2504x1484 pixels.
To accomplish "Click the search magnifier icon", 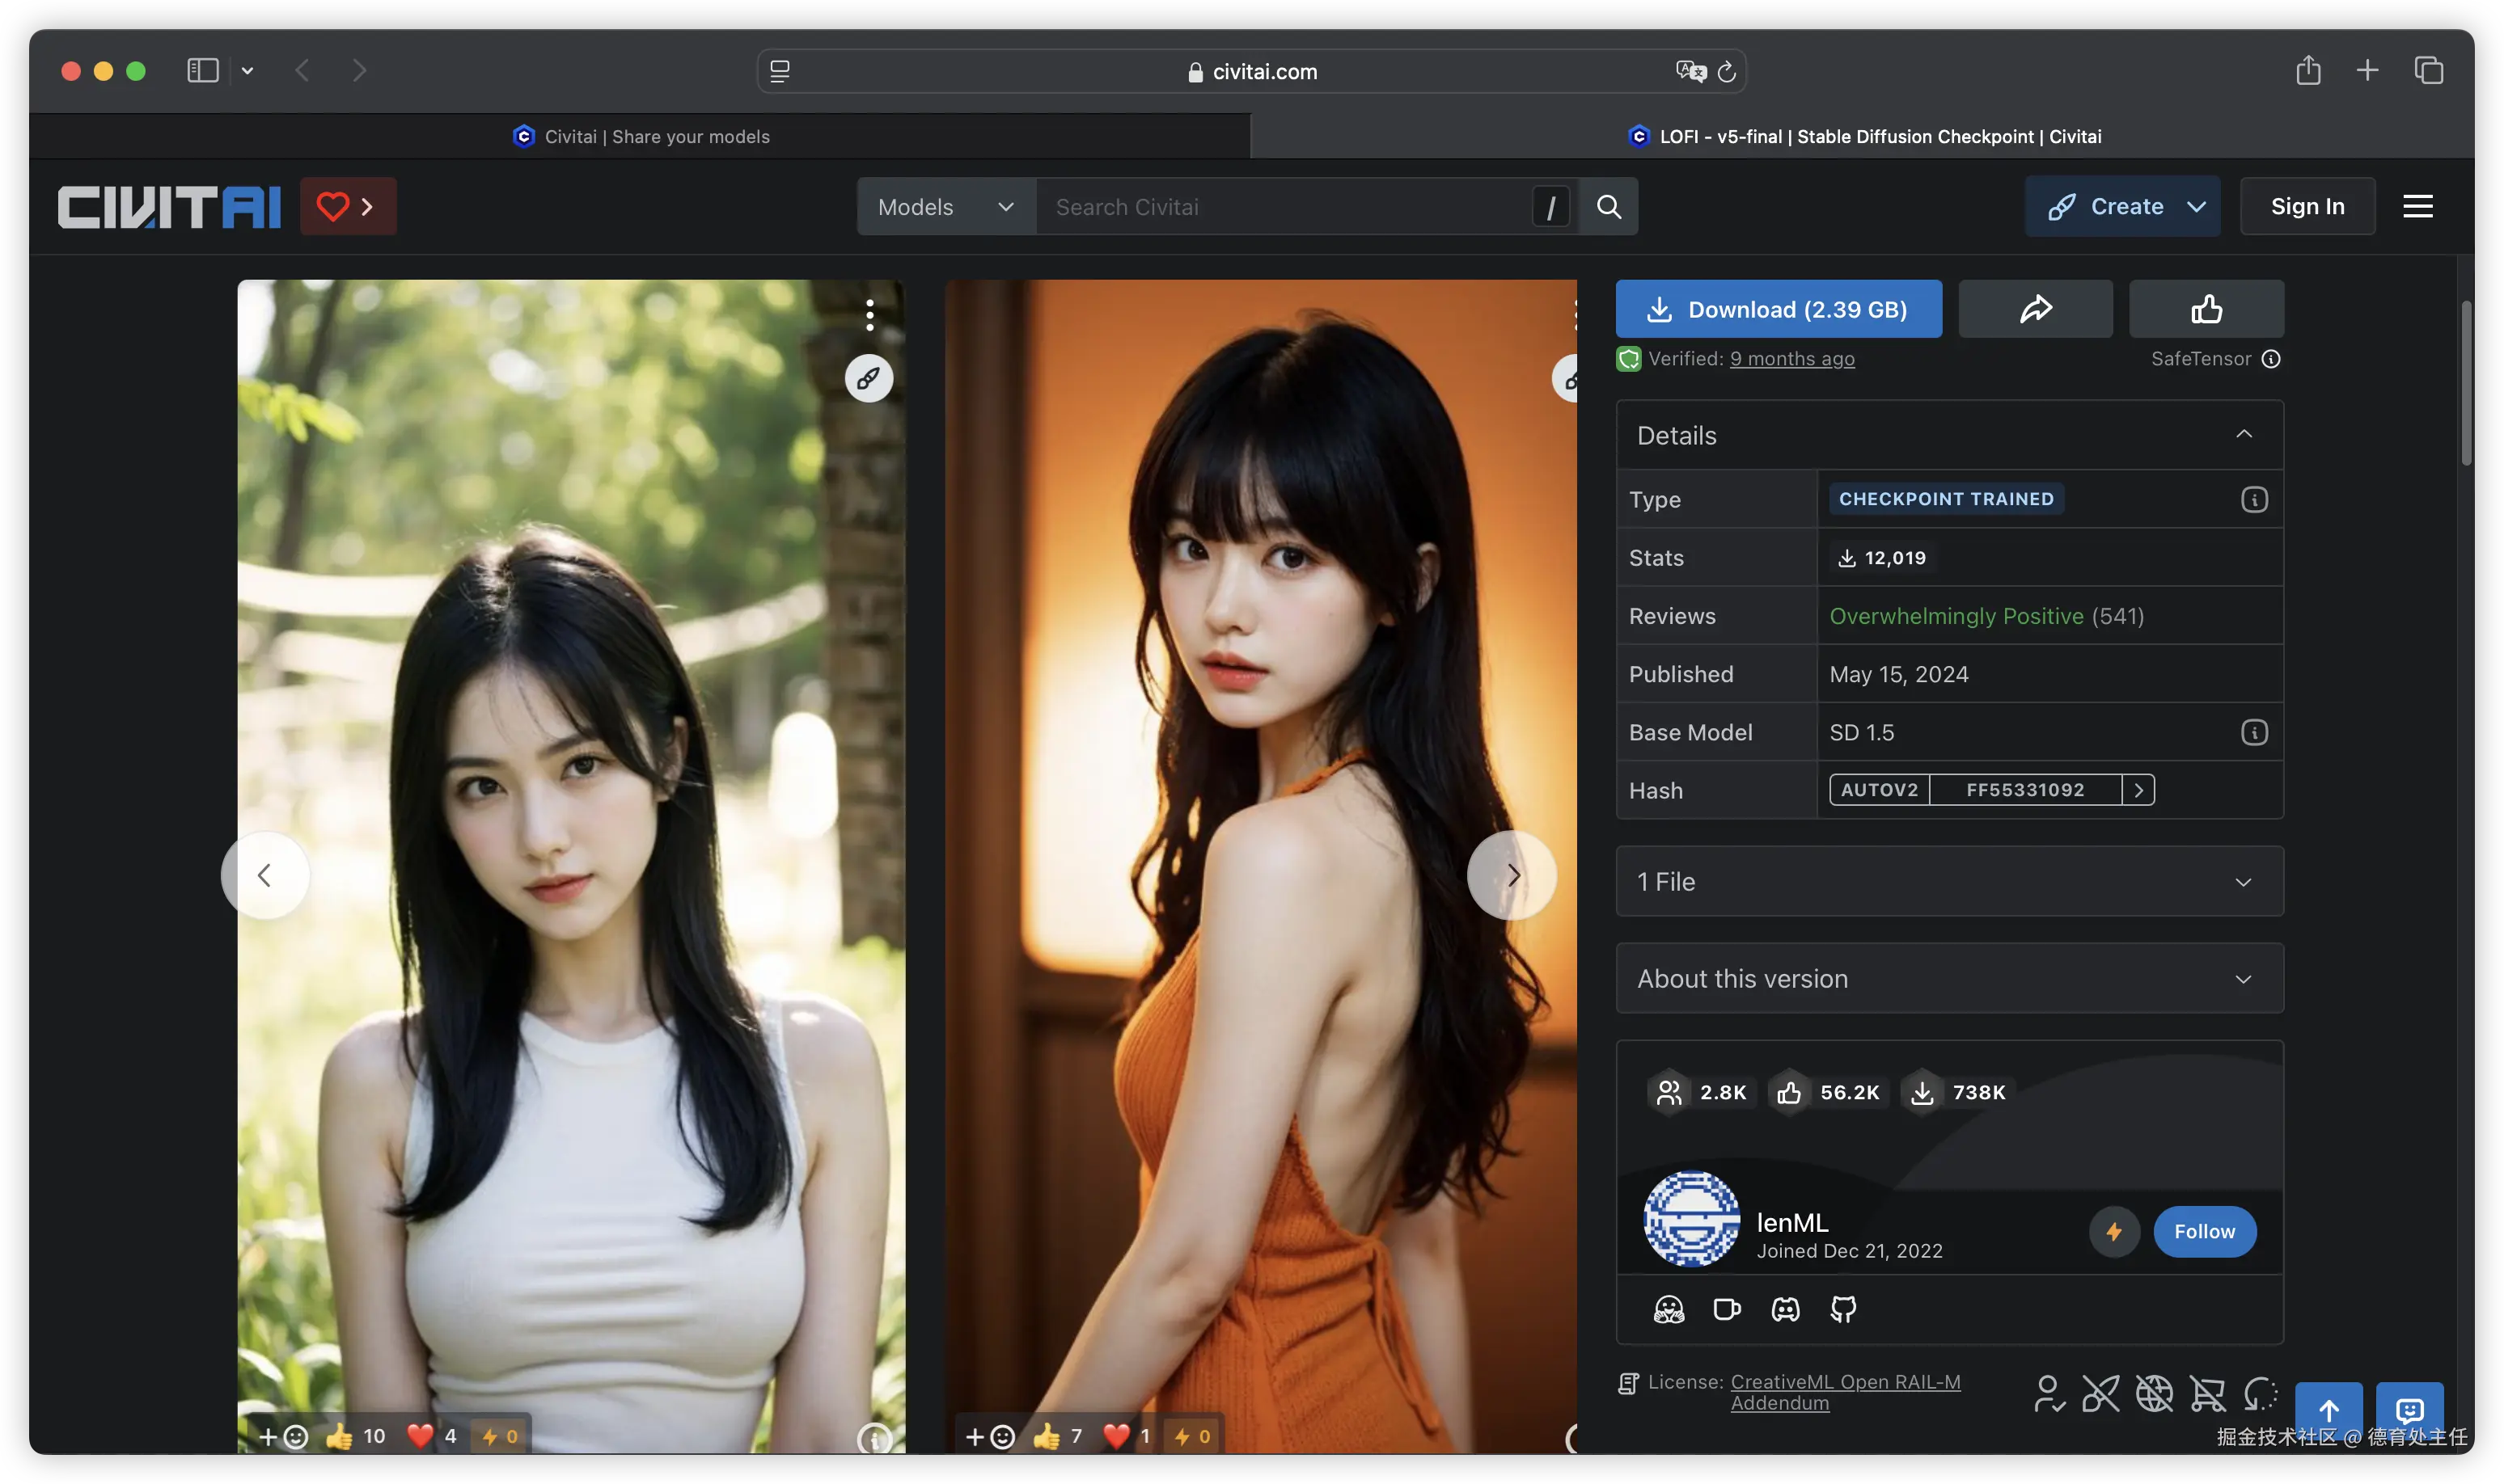I will tap(1609, 207).
